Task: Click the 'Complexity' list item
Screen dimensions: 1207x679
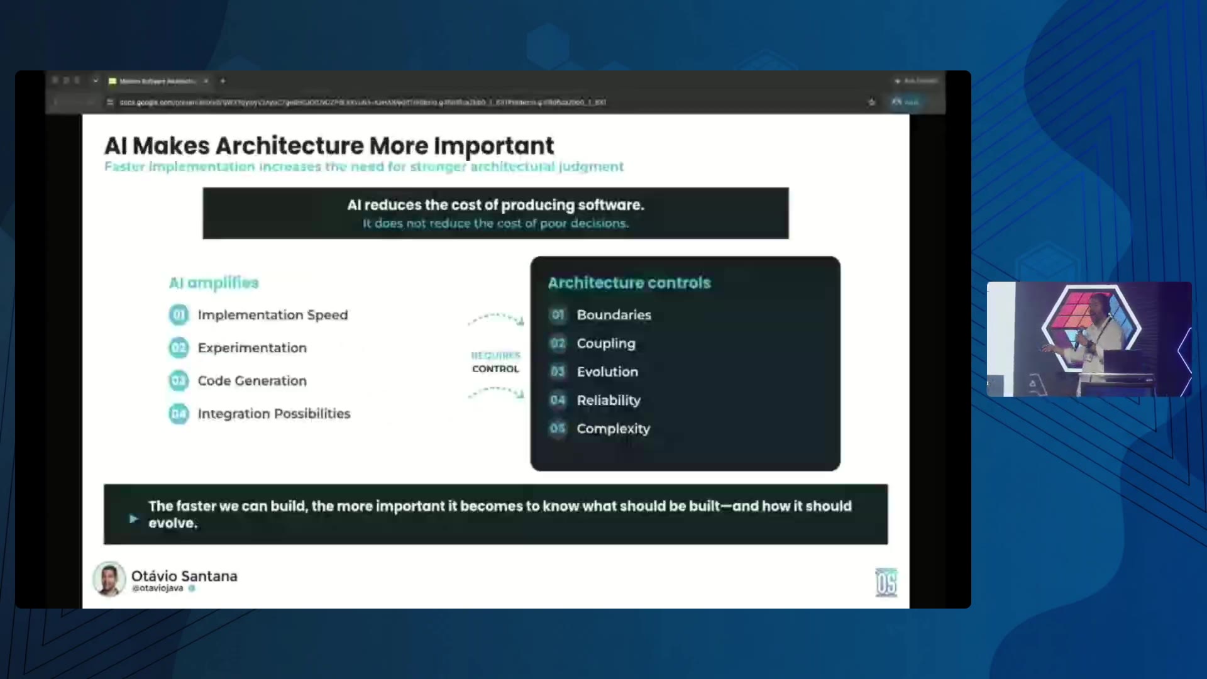Action: 614,428
